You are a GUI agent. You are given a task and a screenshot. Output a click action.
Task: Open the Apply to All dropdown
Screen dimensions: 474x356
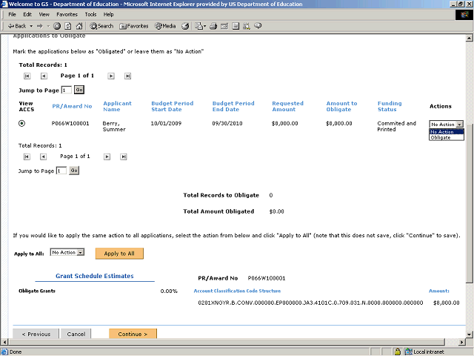(67, 252)
